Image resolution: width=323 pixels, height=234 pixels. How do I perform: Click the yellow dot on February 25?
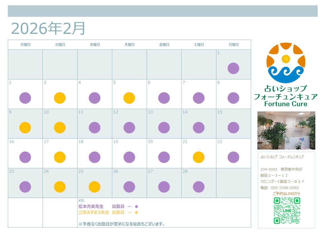pyautogui.click(x=94, y=187)
